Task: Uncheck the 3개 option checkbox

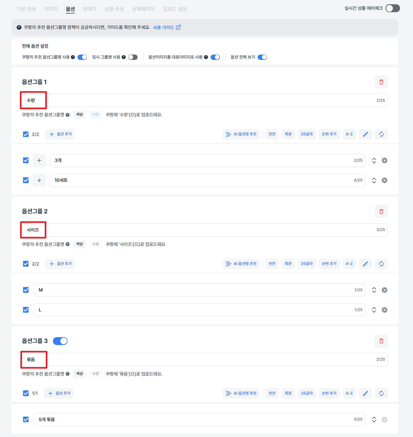Action: click(x=26, y=160)
